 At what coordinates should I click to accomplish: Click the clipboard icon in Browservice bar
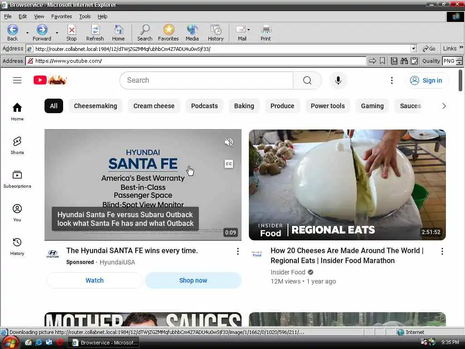point(414,61)
